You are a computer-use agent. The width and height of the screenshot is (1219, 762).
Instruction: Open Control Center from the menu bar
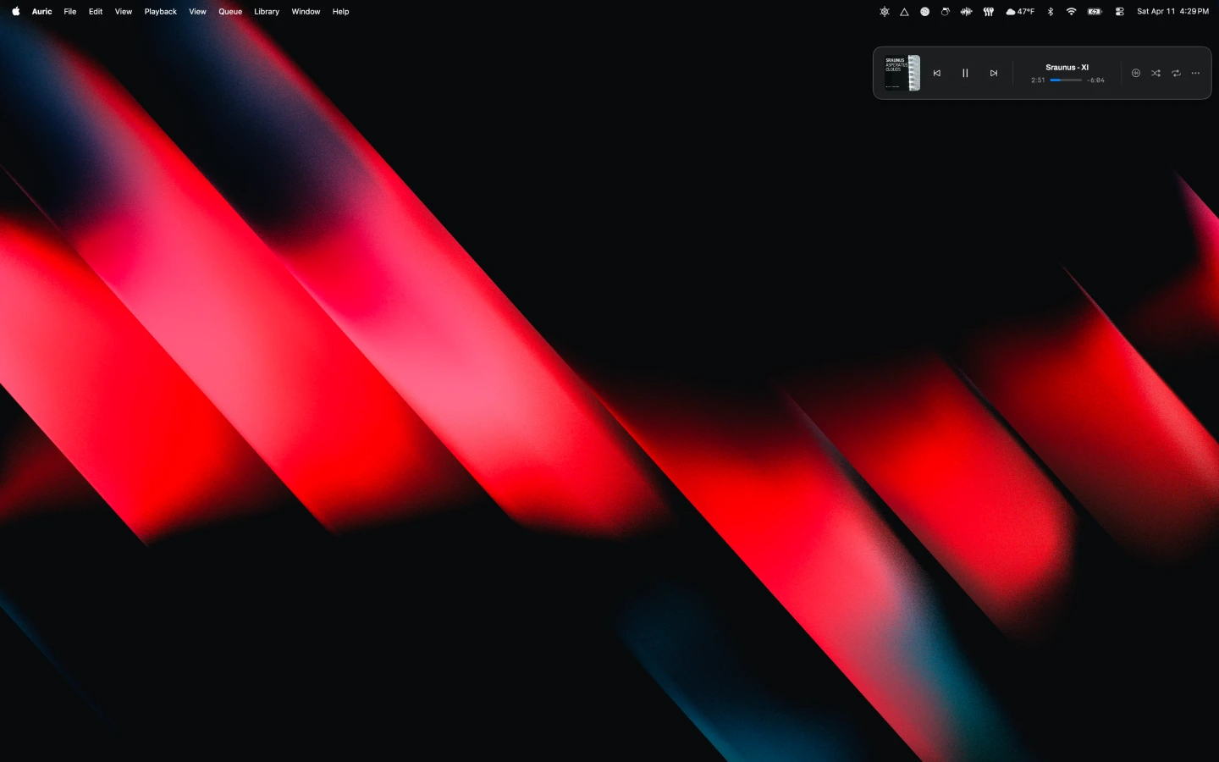[1120, 12]
